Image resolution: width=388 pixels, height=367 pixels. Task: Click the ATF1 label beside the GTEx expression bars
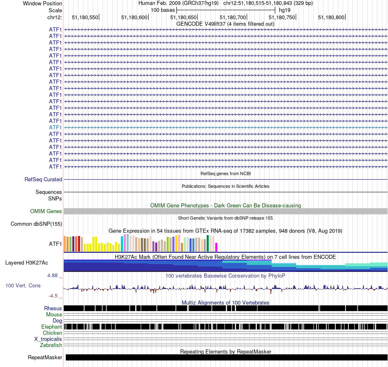(x=55, y=244)
